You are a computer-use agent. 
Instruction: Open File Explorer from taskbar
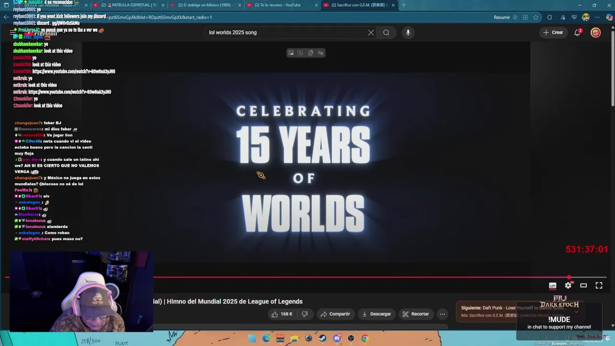pyautogui.click(x=295, y=338)
